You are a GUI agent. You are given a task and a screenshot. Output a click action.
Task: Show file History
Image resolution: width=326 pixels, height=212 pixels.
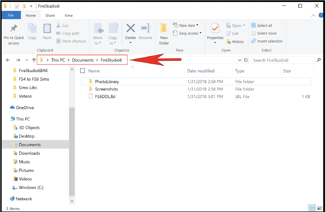point(235,42)
